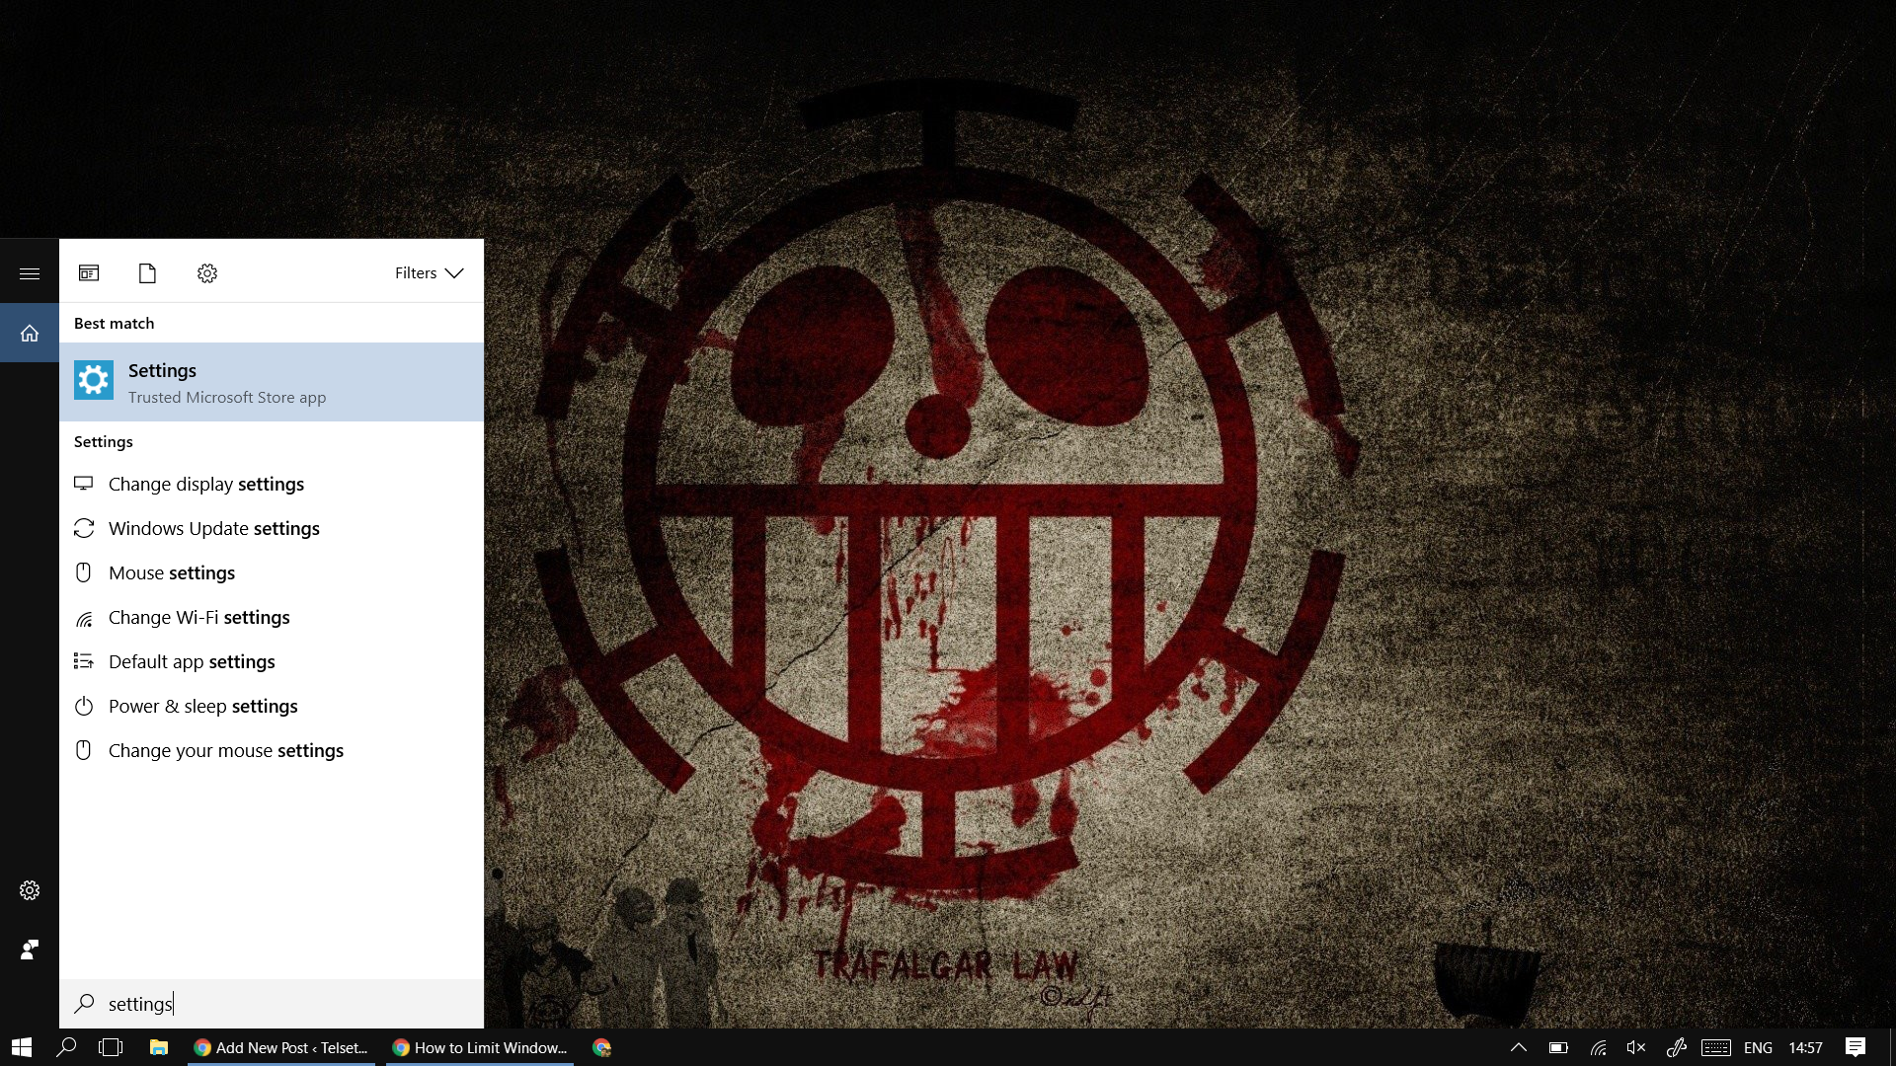The image size is (1896, 1066).
Task: Select the Home icon in search sidebar
Action: tap(30, 334)
